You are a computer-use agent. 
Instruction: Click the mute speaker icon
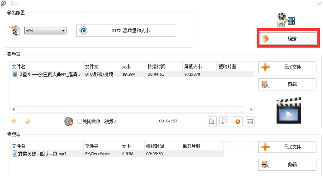(x=68, y=121)
